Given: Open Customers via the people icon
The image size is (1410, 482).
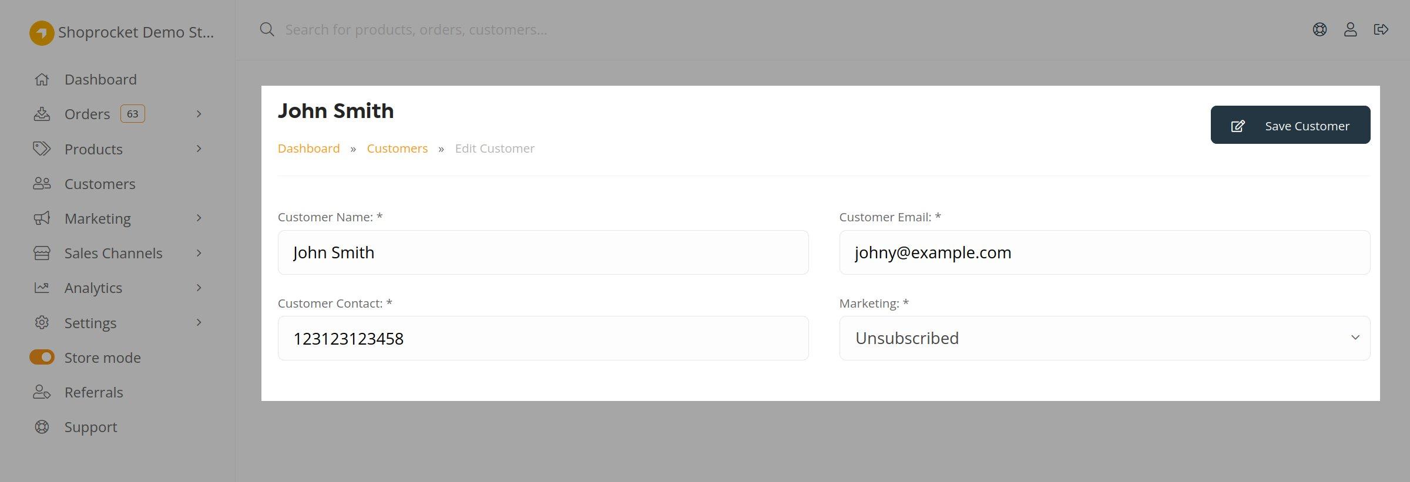Looking at the screenshot, I should tap(42, 183).
